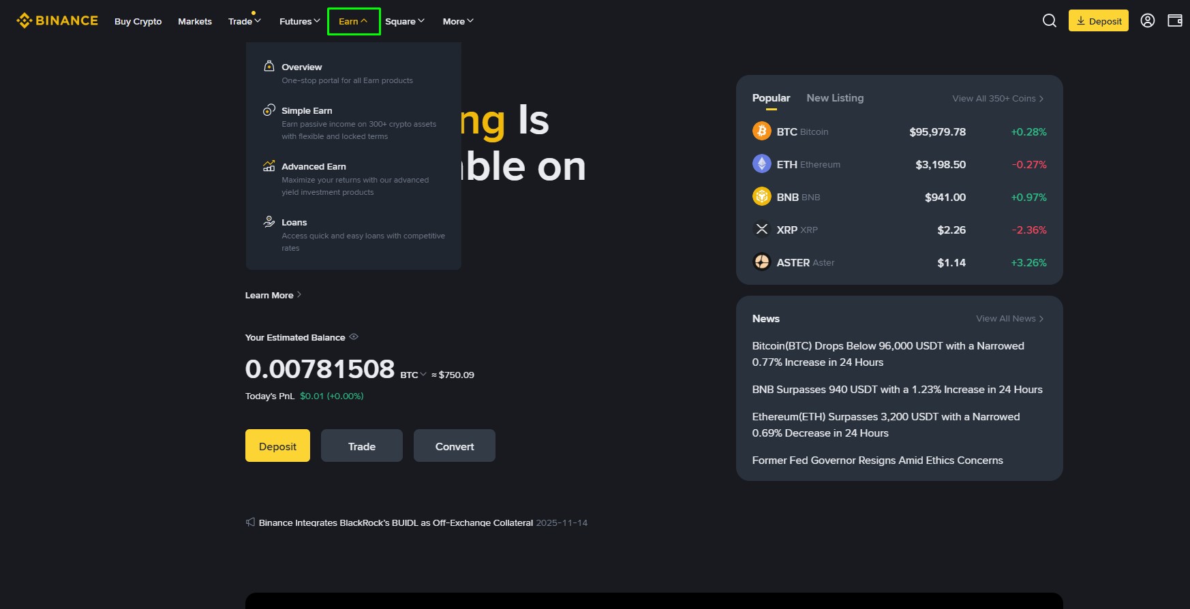Expand the Trade menu
Image resolution: width=1190 pixels, height=609 pixels.
[x=245, y=21]
